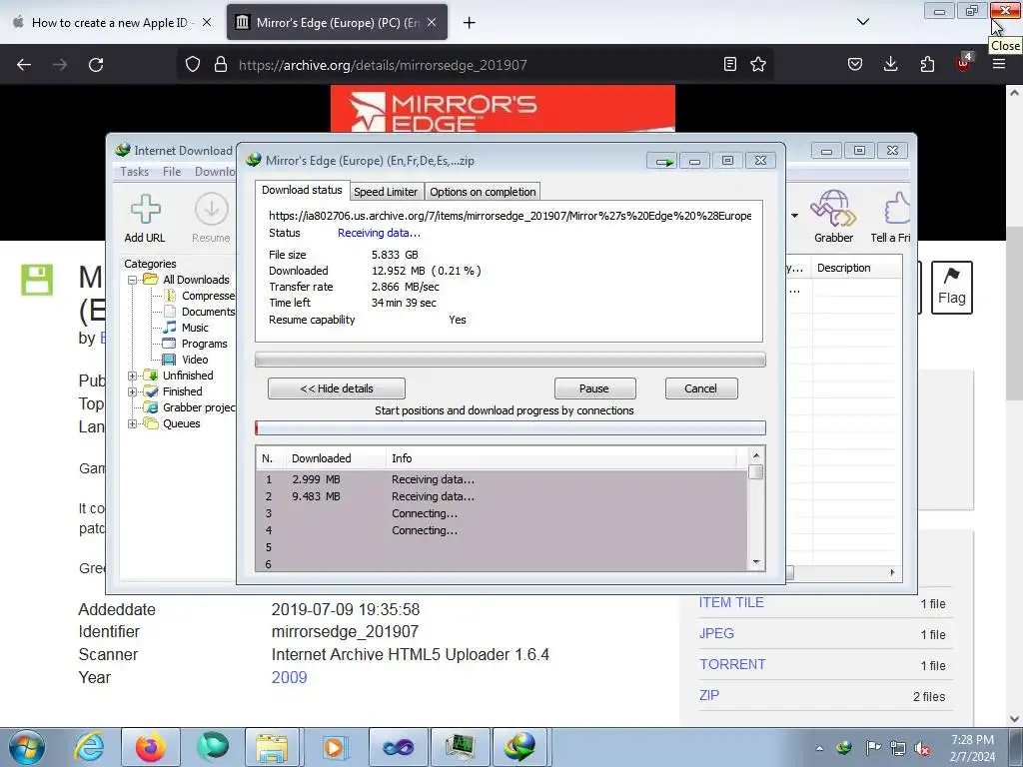The height and width of the screenshot is (767, 1023).
Task: Open Windows Explorer folder on taskbar
Action: (272, 747)
